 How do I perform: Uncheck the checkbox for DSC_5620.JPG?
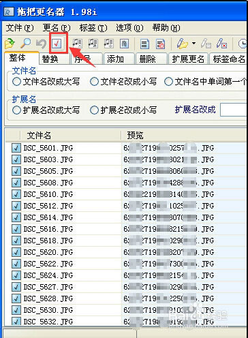point(16,252)
